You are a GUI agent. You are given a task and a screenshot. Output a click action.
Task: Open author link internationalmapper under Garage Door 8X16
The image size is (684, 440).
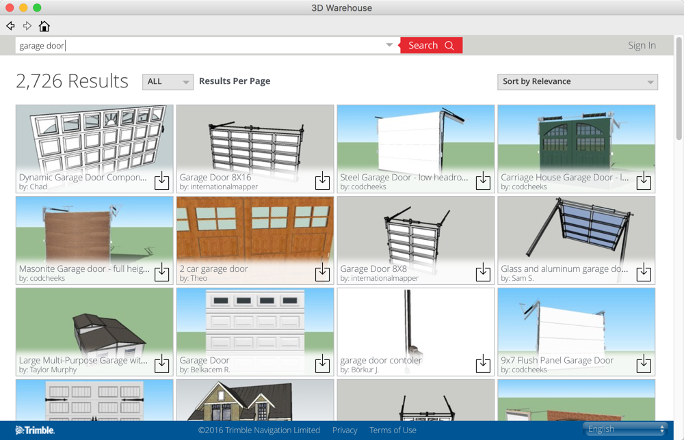[224, 187]
